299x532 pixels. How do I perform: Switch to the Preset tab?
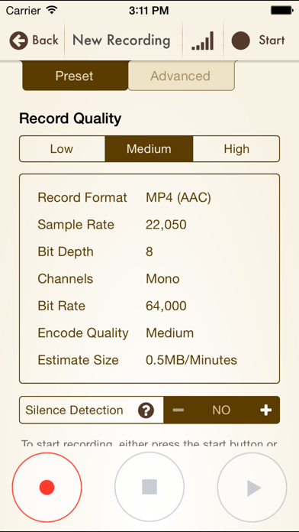click(75, 76)
